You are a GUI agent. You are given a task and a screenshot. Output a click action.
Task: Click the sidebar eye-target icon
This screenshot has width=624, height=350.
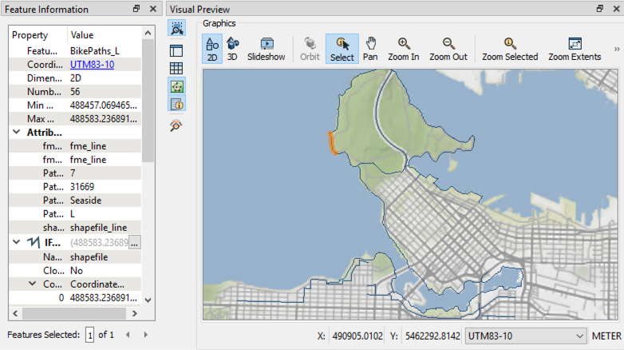176,125
